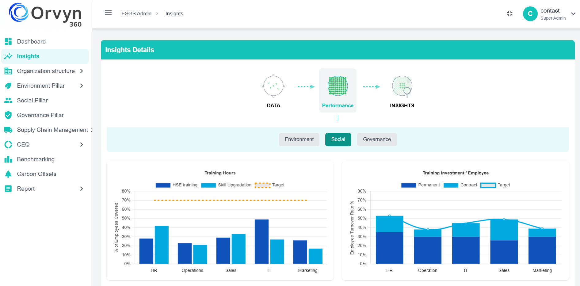Image resolution: width=580 pixels, height=286 pixels.
Task: Click the ESGS Admin breadcrumb link
Action: [x=136, y=13]
